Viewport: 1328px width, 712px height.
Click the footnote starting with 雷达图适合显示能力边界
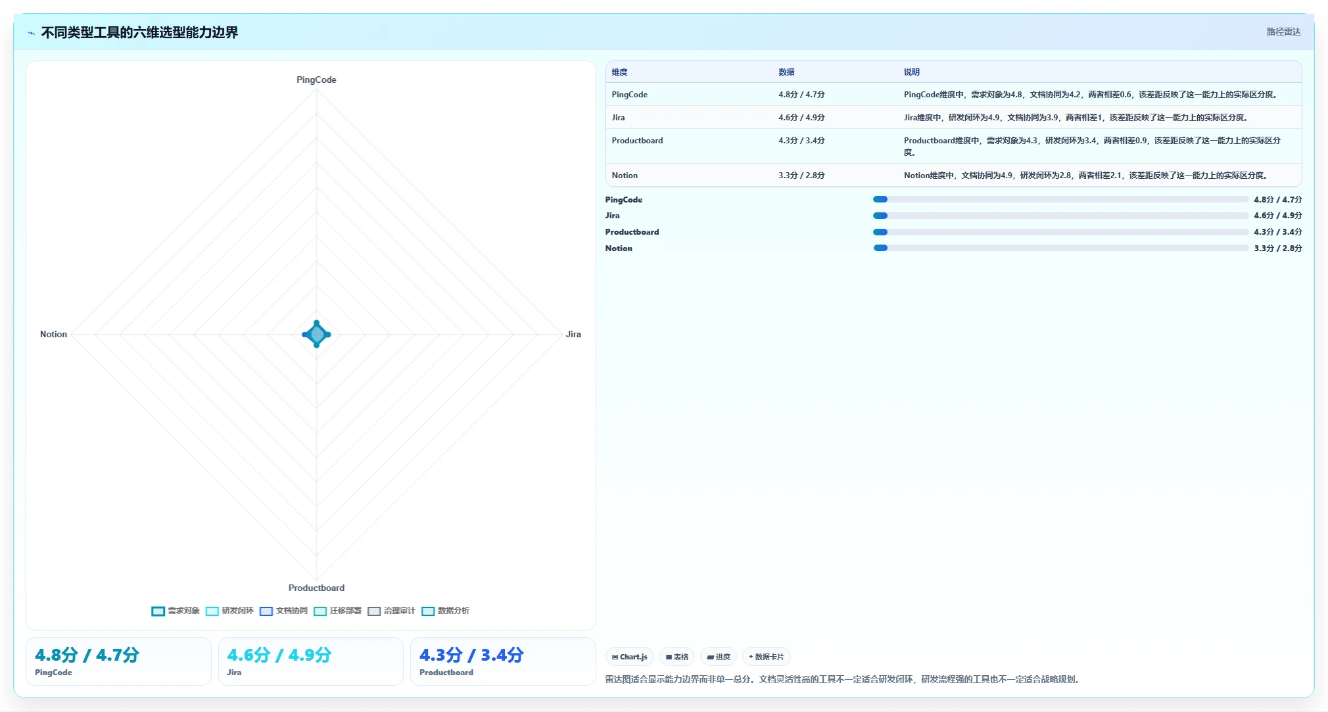(x=843, y=679)
